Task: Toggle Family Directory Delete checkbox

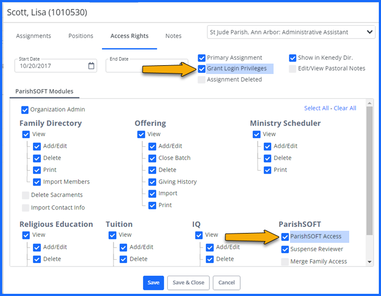Action: pos(37,158)
